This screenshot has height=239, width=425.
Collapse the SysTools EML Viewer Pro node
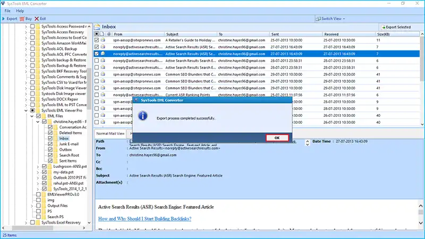pyautogui.click(x=26, y=110)
